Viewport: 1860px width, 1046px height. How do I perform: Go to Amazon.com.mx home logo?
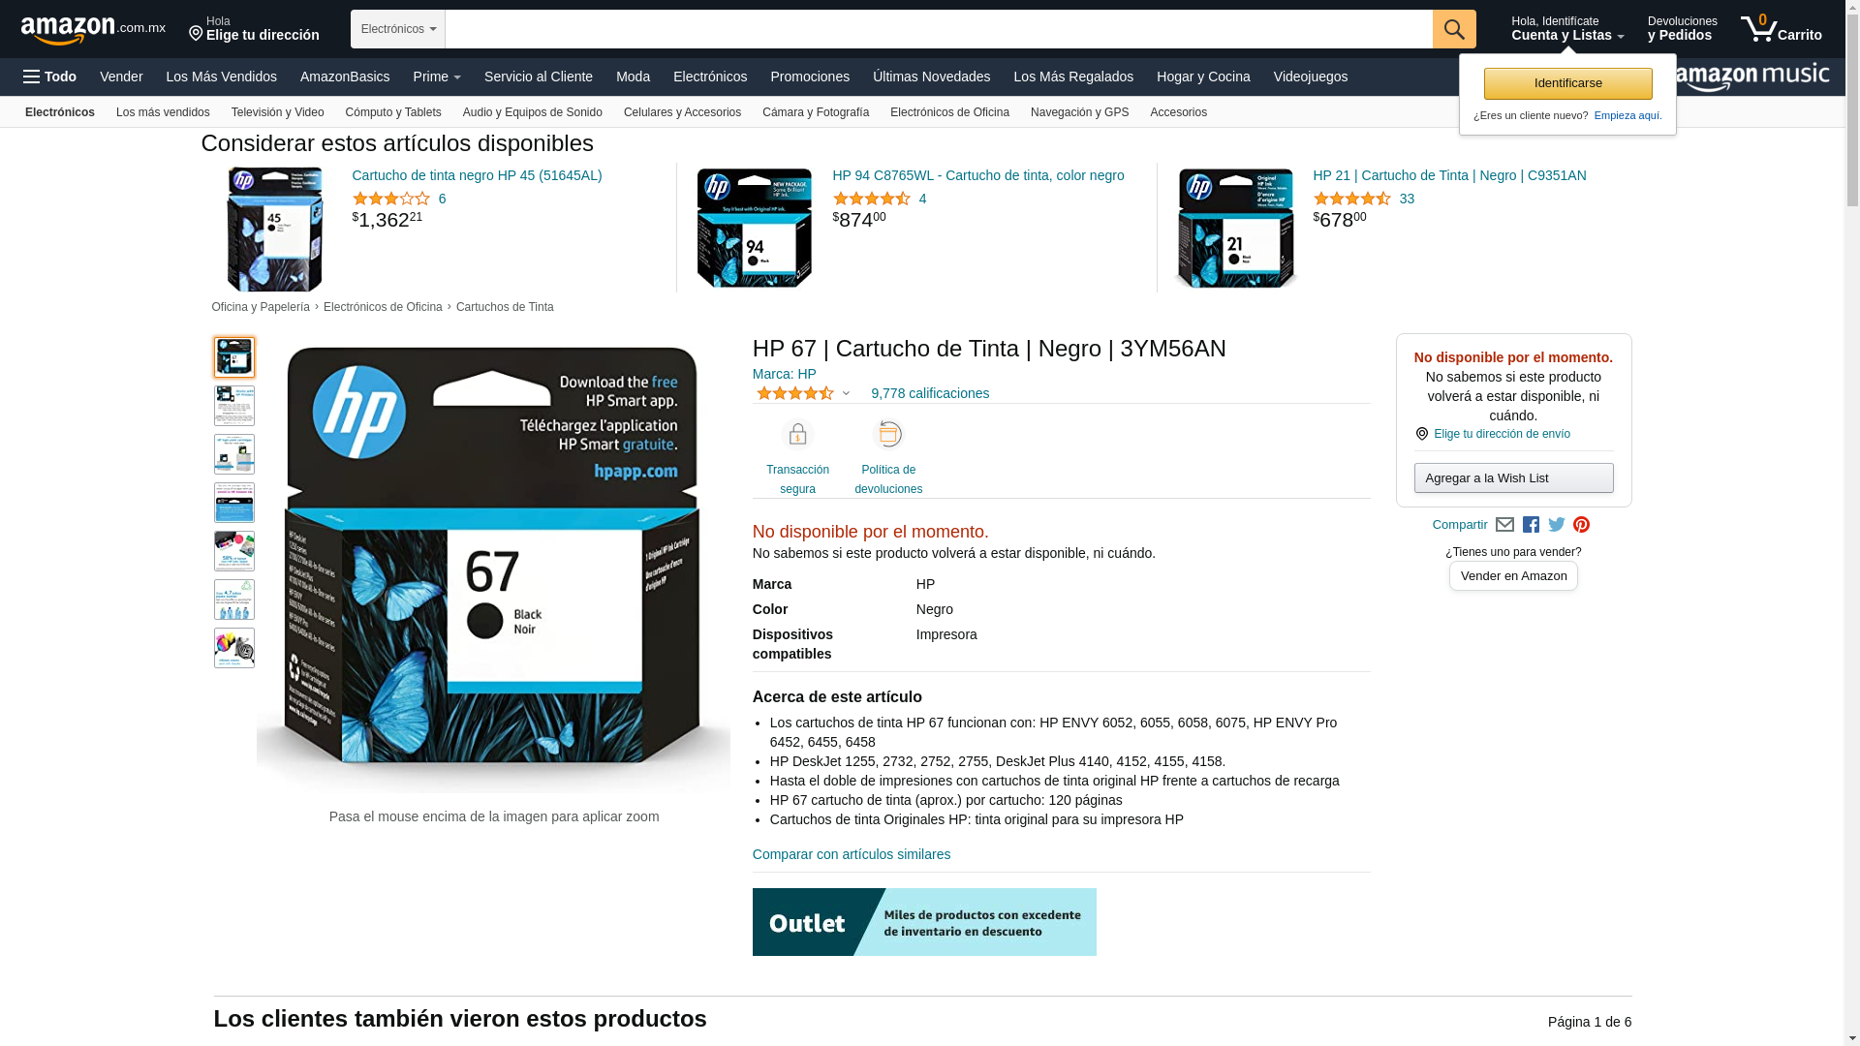click(x=93, y=30)
